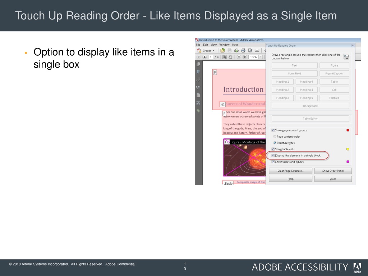Screen dimensions: 368x276
Task: Click the LBody tag label
Action: [x=228, y=183]
